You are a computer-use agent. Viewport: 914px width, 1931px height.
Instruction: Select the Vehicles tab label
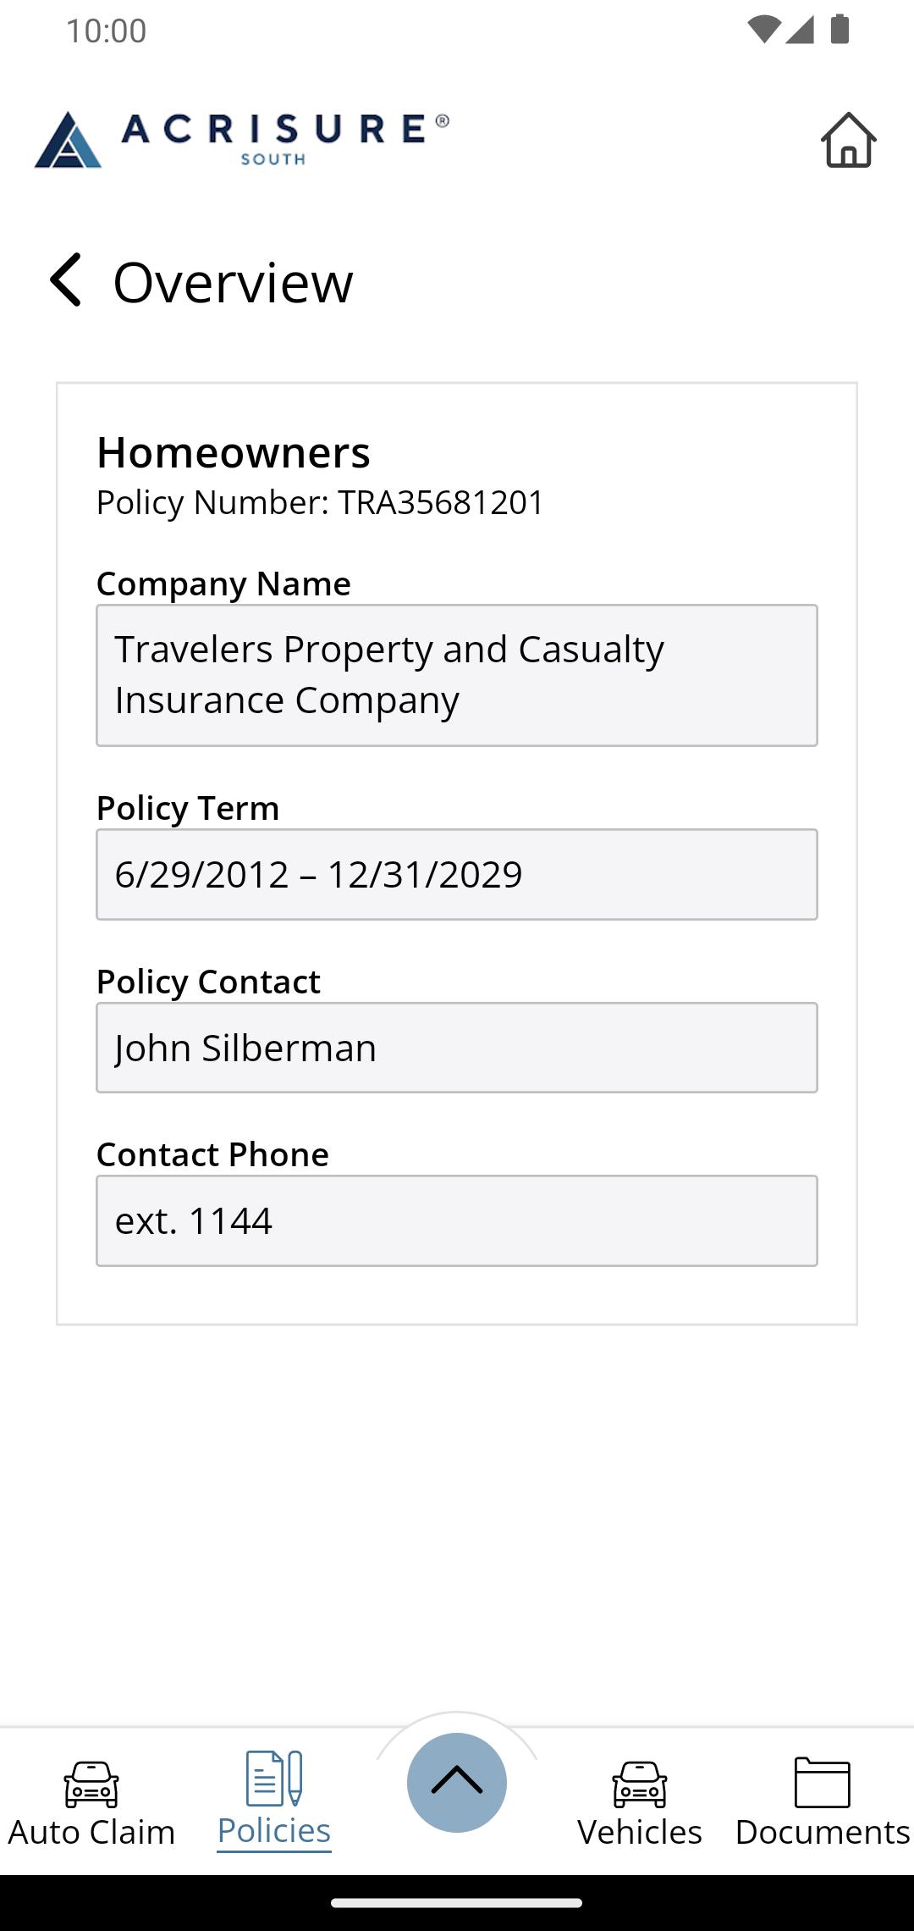click(x=640, y=1832)
